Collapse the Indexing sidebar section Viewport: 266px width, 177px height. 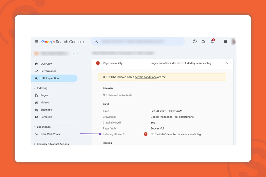(34, 88)
